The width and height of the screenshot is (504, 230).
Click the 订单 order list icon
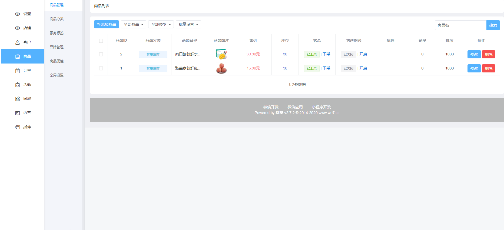(x=18, y=71)
